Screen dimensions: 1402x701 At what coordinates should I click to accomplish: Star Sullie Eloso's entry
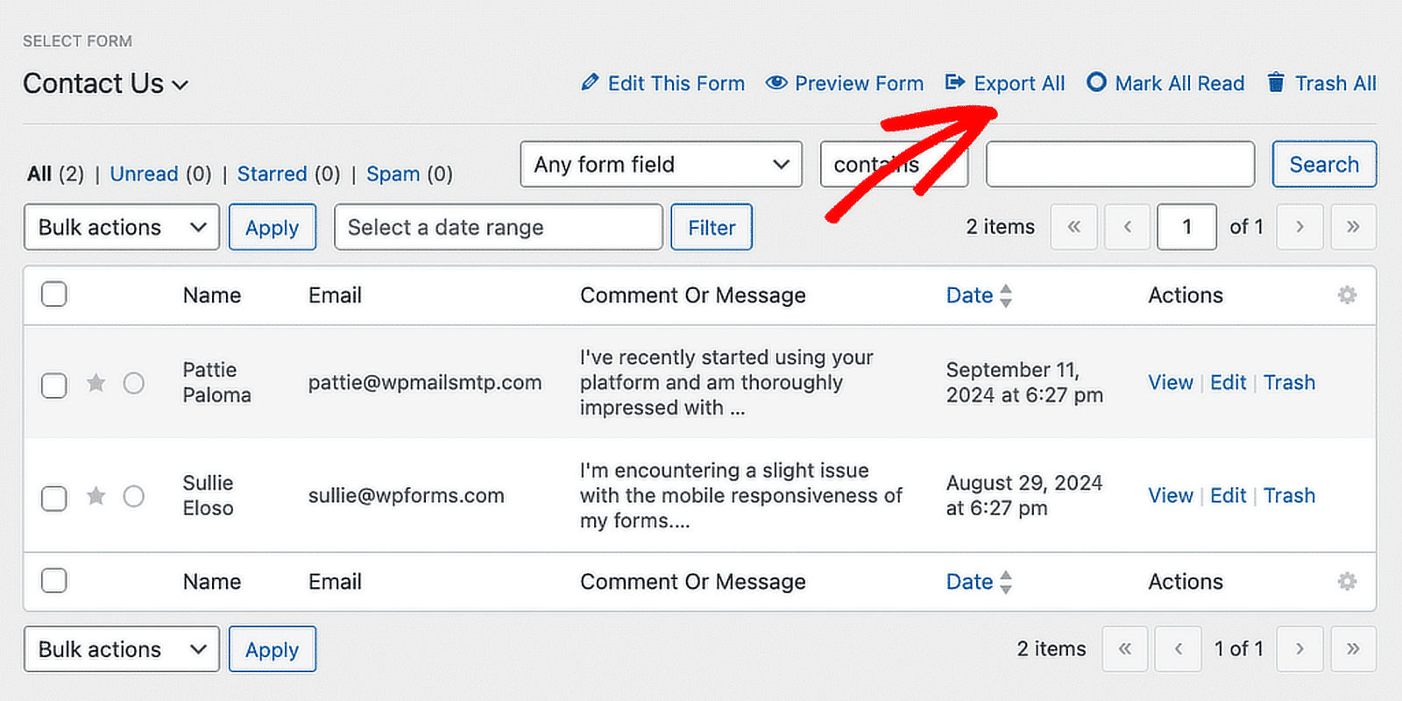pyautogui.click(x=96, y=496)
